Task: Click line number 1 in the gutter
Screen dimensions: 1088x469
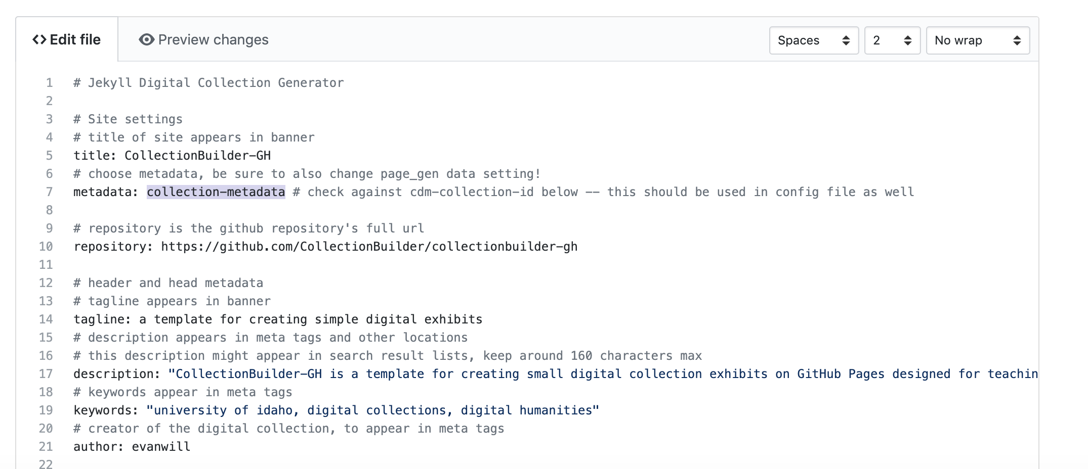Action: [x=49, y=83]
